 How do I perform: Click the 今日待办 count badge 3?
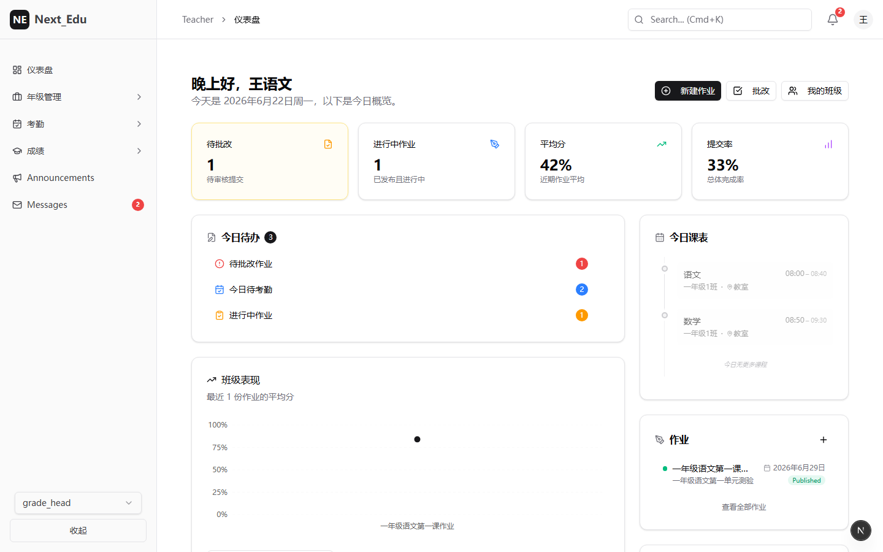click(270, 237)
